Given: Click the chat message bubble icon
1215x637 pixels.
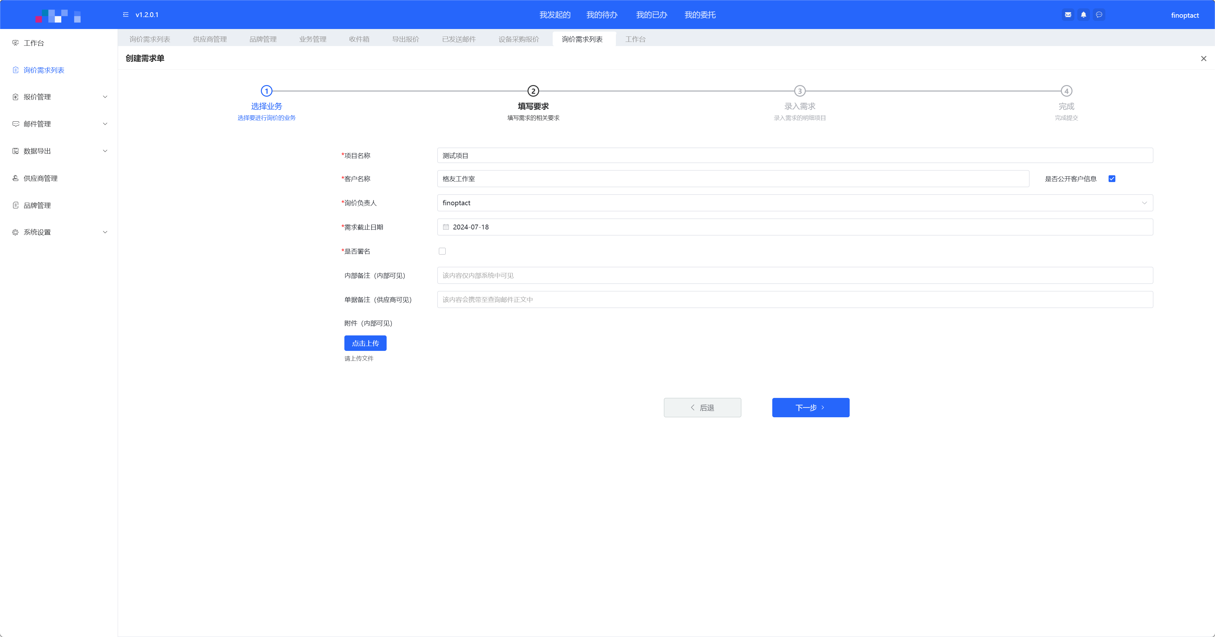Looking at the screenshot, I should [1099, 14].
